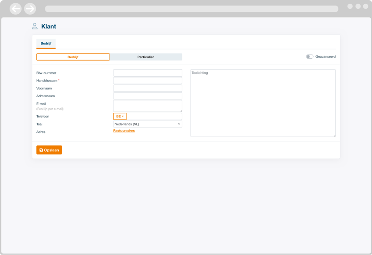Click the browser back arrow icon
This screenshot has width=372, height=255.
(x=16, y=9)
